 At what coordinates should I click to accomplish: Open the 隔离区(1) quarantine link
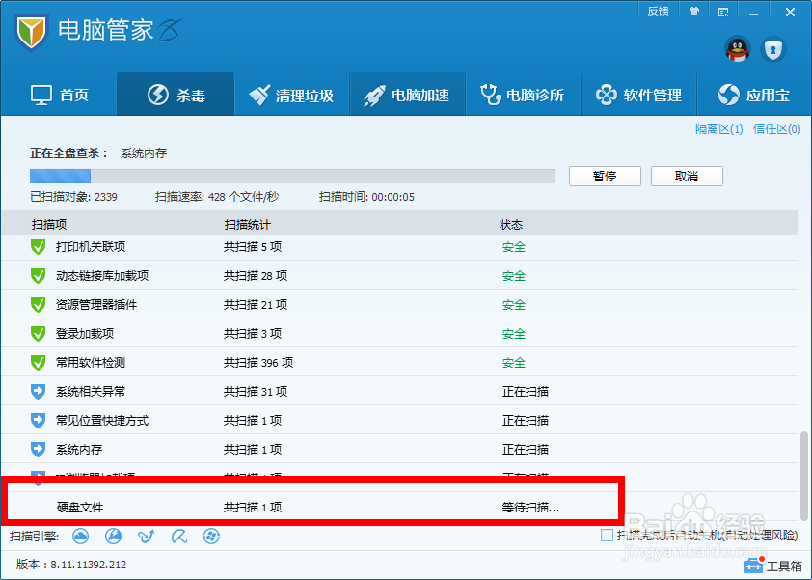pos(718,128)
